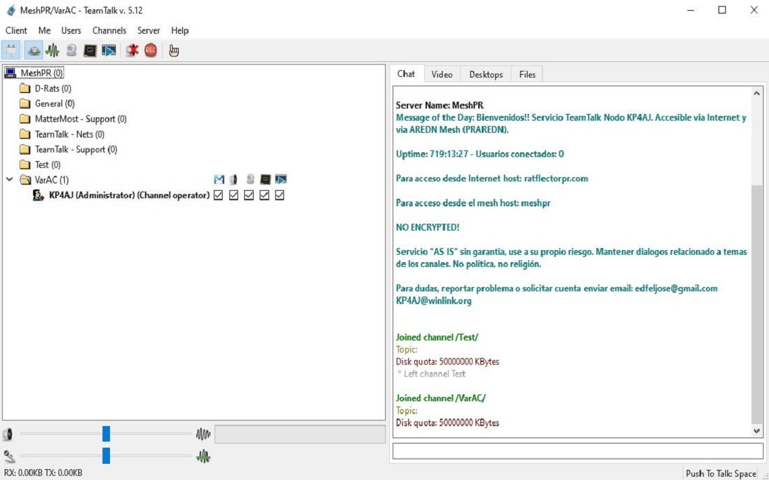Click the TeamTalk app icon in the title bar
The image size is (769, 480).
pyautogui.click(x=11, y=10)
